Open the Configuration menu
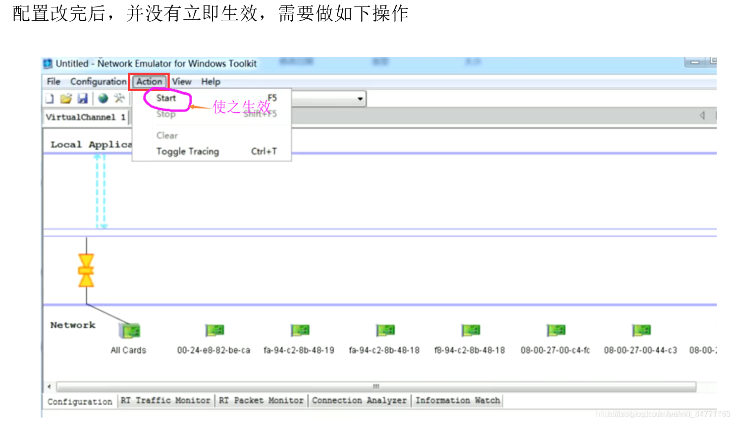Image resolution: width=735 pixels, height=423 pixels. pos(98,82)
